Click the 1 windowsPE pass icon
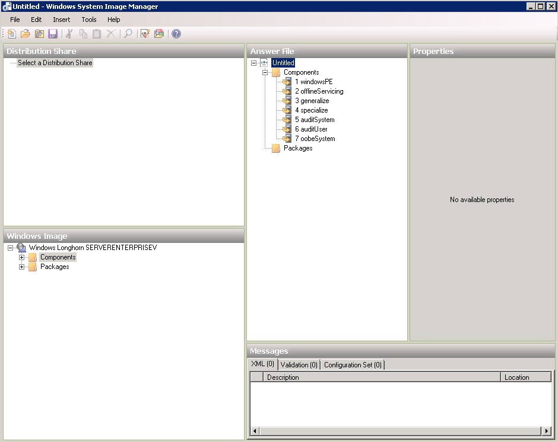The image size is (558, 442). click(x=287, y=82)
